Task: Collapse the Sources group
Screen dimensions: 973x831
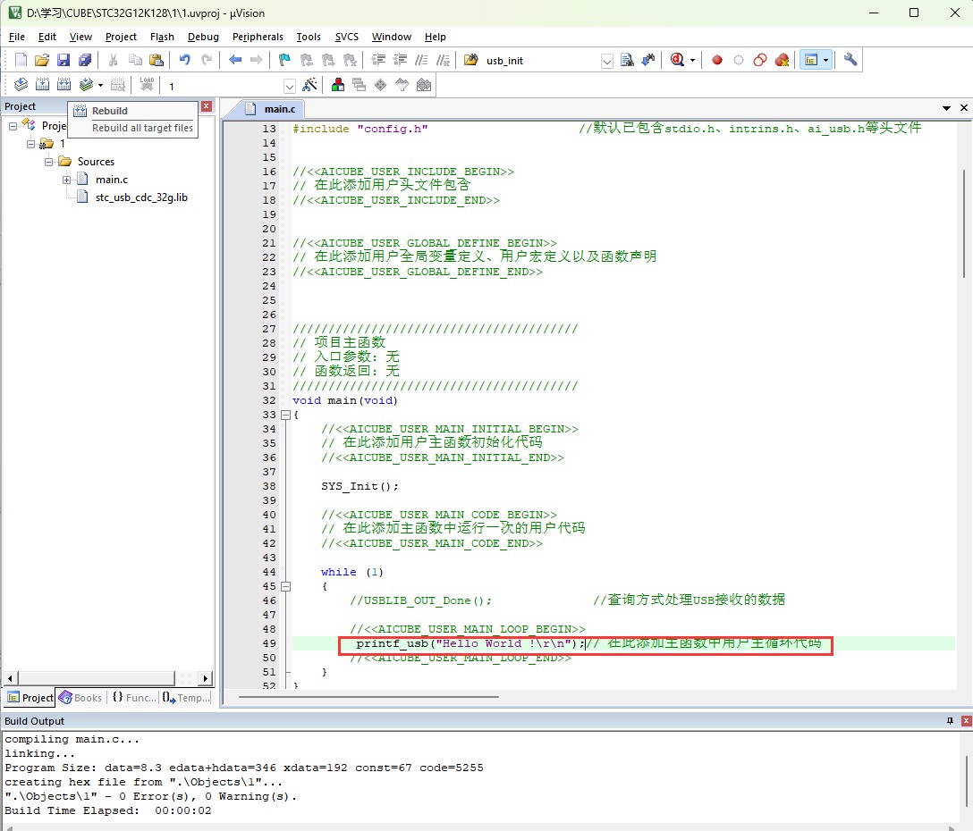Action: (48, 162)
